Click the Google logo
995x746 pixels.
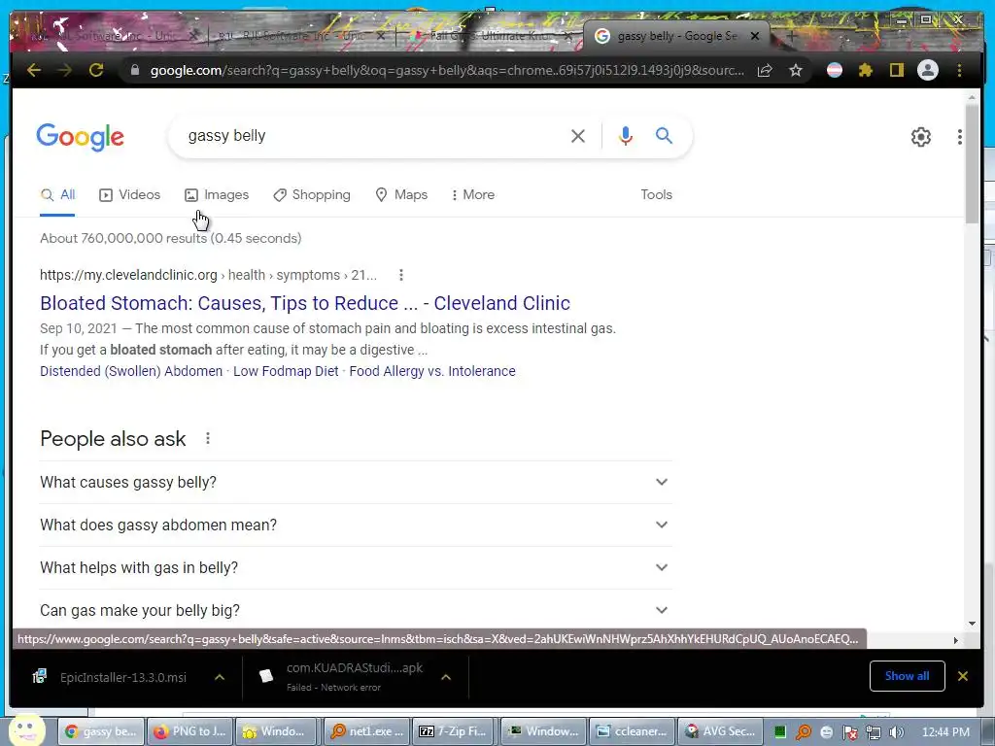(80, 137)
